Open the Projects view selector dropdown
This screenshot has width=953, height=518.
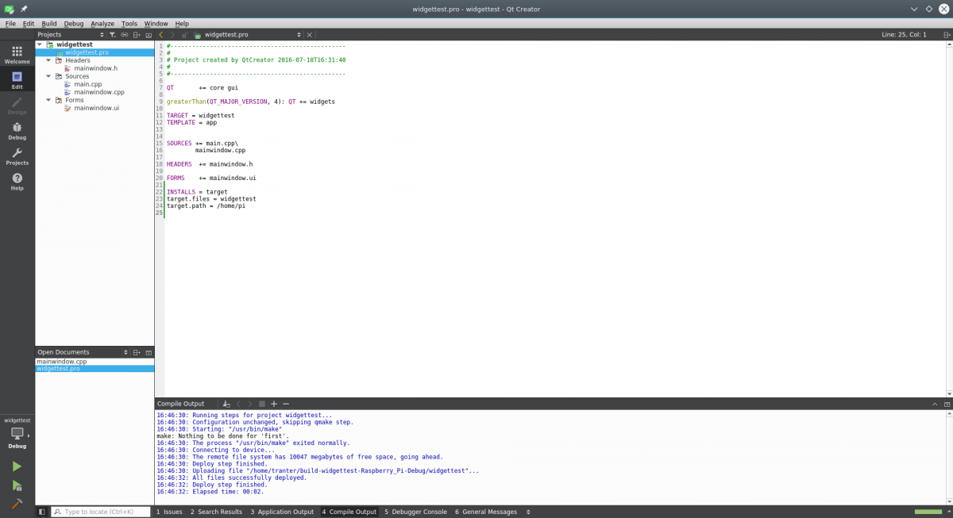101,35
